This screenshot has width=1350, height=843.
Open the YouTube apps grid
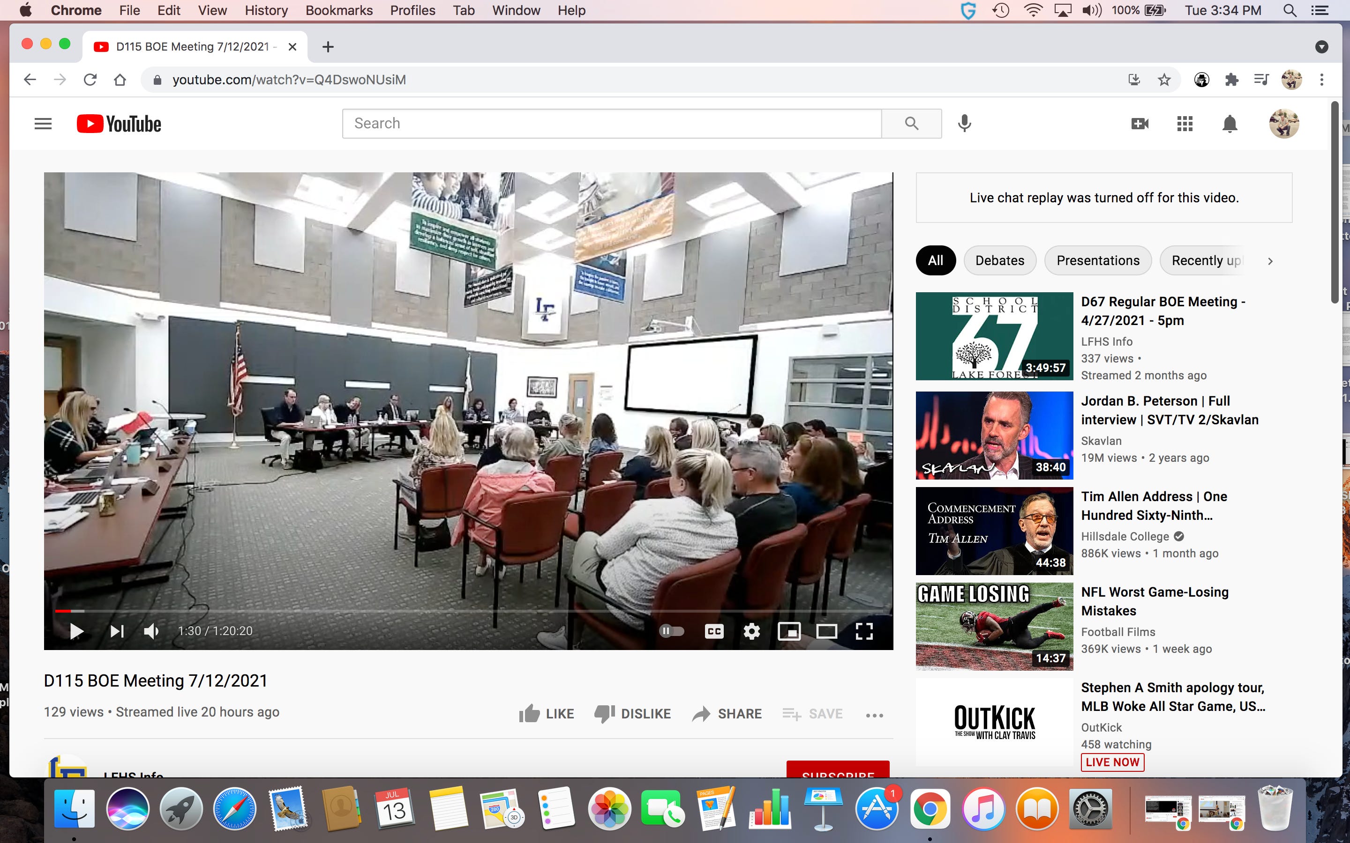(x=1185, y=124)
